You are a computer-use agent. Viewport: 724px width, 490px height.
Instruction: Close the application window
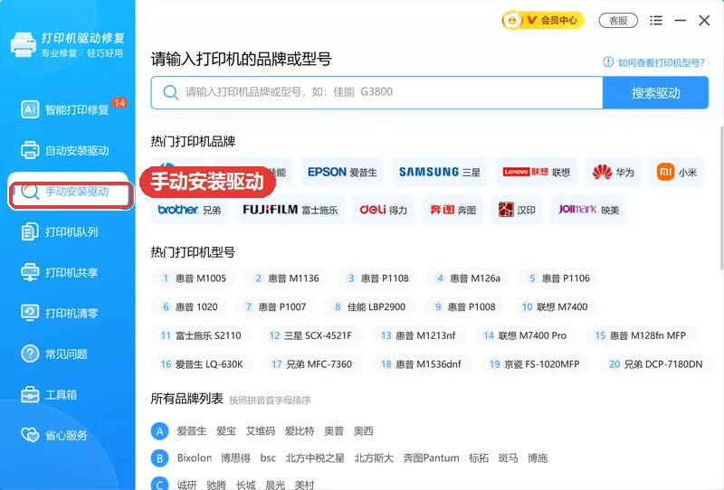(704, 20)
